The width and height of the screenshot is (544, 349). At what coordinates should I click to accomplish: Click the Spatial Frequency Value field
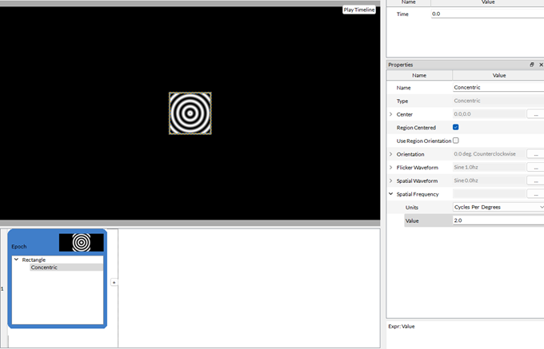(x=496, y=220)
